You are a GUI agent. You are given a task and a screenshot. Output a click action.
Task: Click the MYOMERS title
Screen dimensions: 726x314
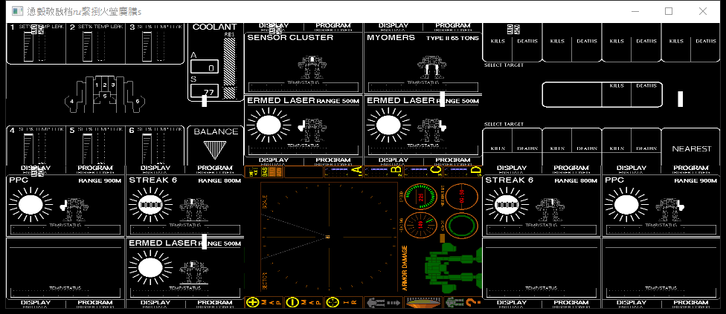(391, 37)
